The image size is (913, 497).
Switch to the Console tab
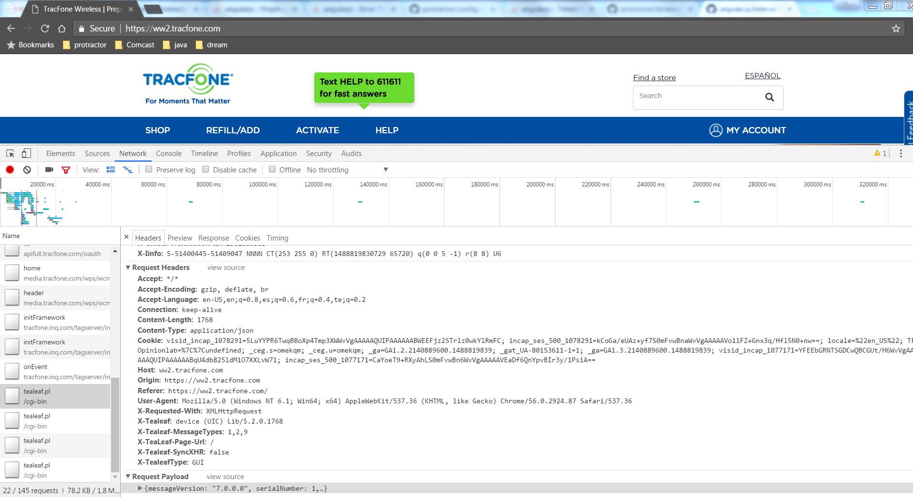point(169,153)
